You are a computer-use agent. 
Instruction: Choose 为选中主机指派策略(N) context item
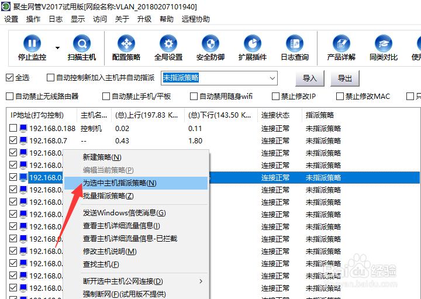(x=136, y=183)
